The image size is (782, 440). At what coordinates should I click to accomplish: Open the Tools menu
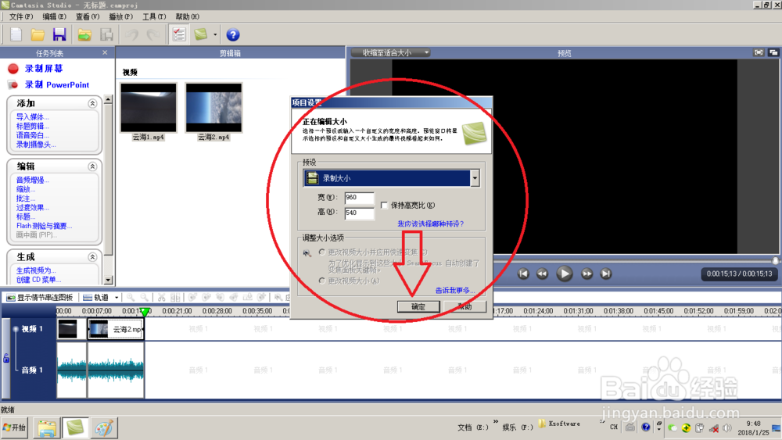pos(154,16)
